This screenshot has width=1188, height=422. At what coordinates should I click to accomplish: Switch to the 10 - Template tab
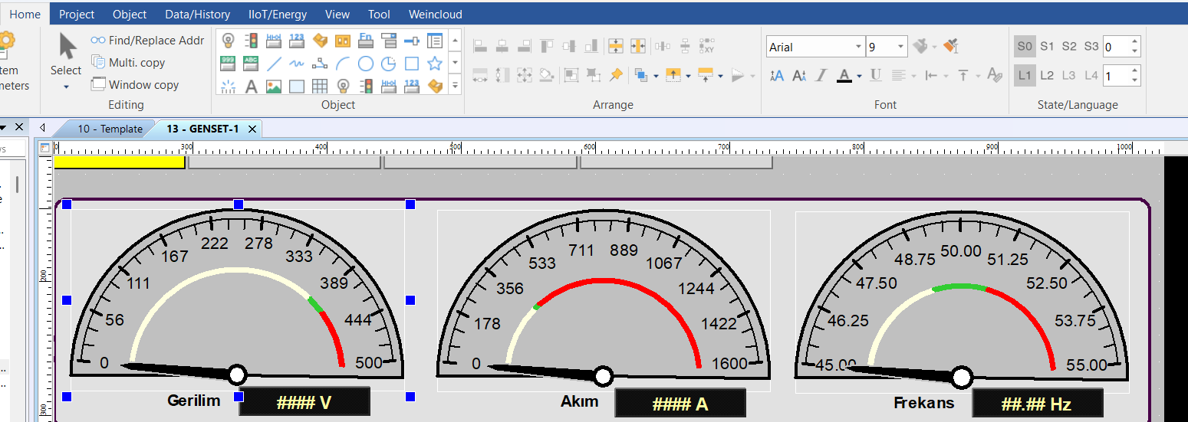click(x=109, y=129)
